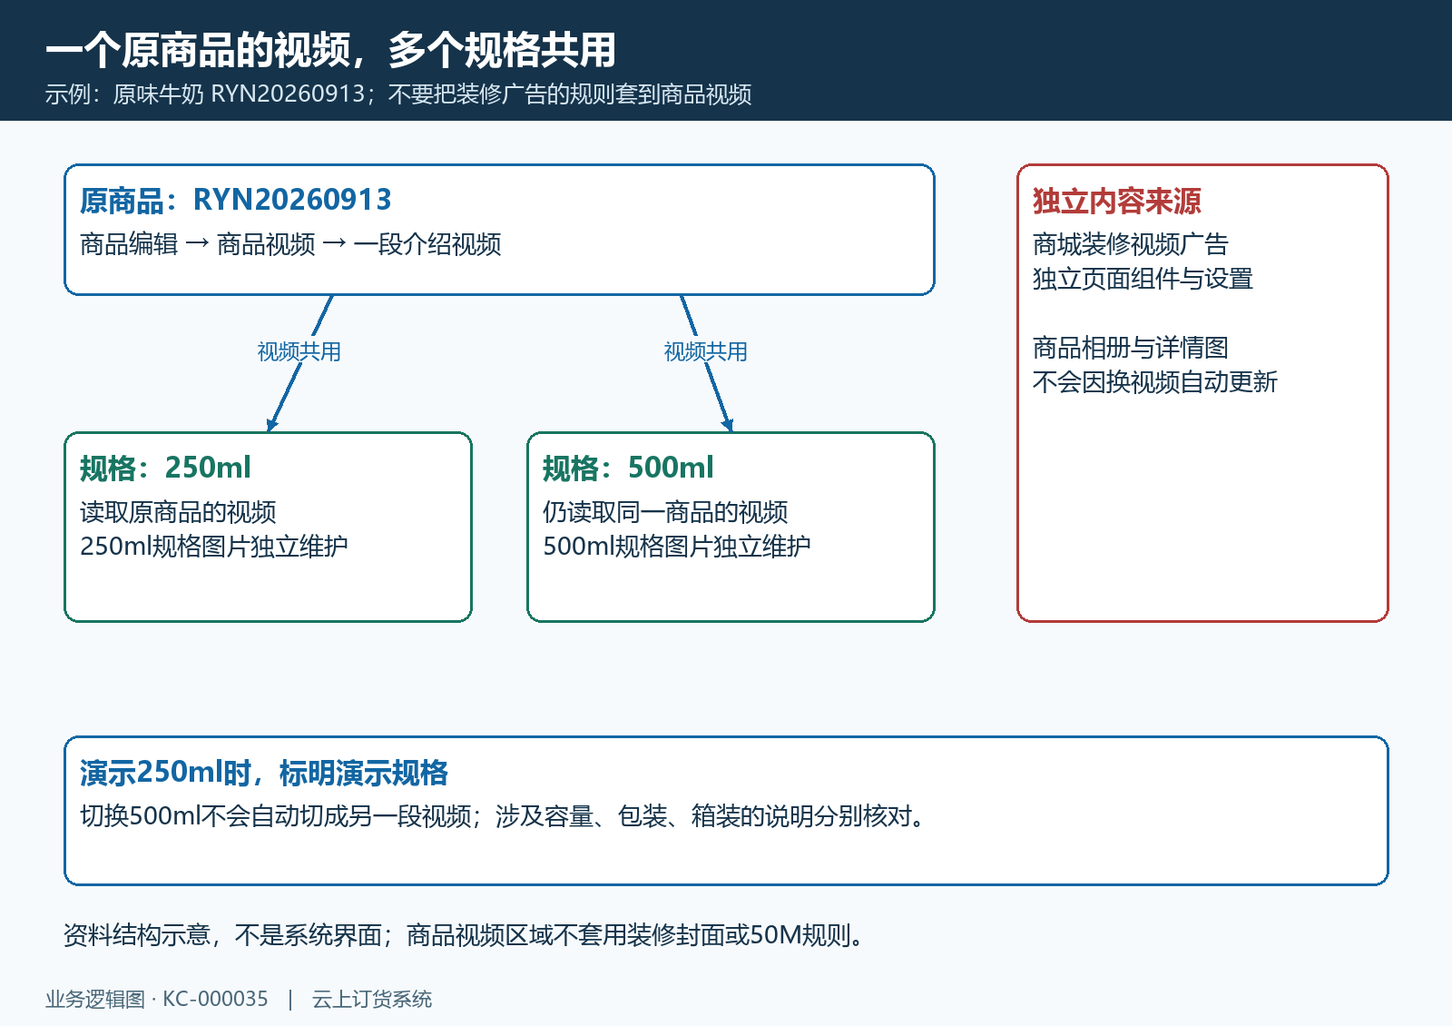Click the heading 规格：250ml
1452x1026 pixels.
[x=165, y=468]
